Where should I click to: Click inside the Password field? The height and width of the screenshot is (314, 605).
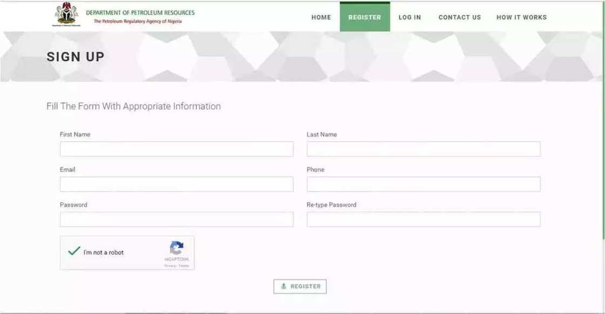click(x=177, y=219)
